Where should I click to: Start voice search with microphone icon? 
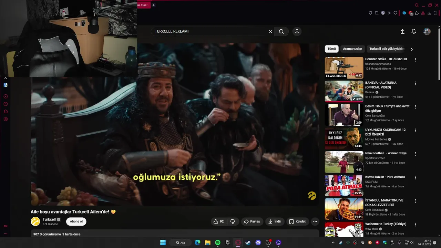click(x=297, y=31)
